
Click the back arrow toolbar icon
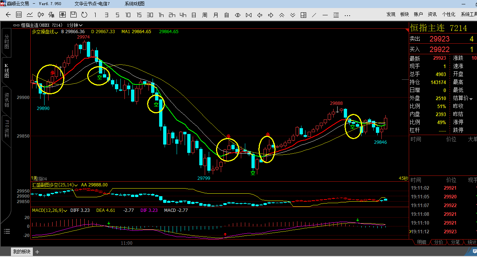click(8, 15)
